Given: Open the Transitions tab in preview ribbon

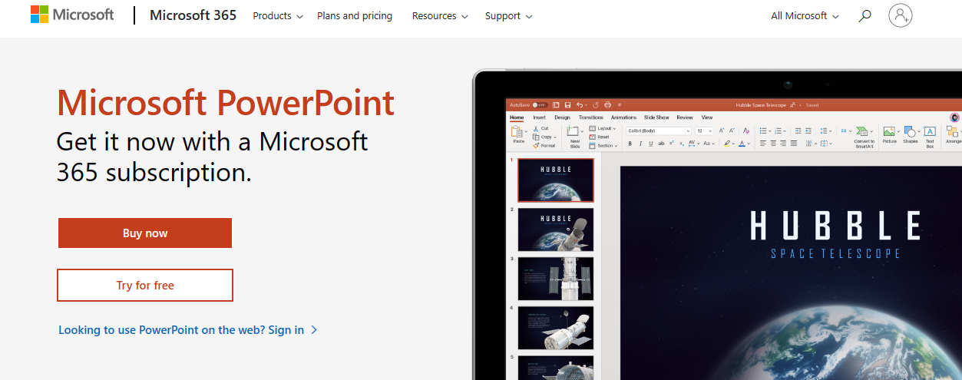Looking at the screenshot, I should tap(591, 117).
